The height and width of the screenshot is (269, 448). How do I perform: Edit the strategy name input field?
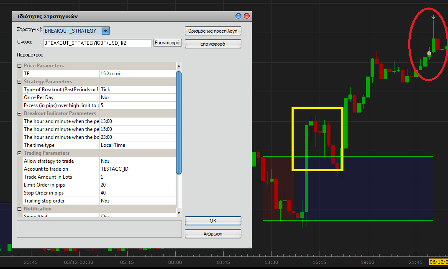click(x=97, y=43)
